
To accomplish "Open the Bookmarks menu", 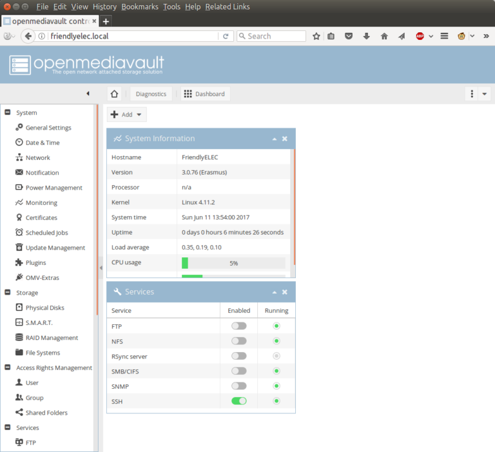I will (x=140, y=6).
